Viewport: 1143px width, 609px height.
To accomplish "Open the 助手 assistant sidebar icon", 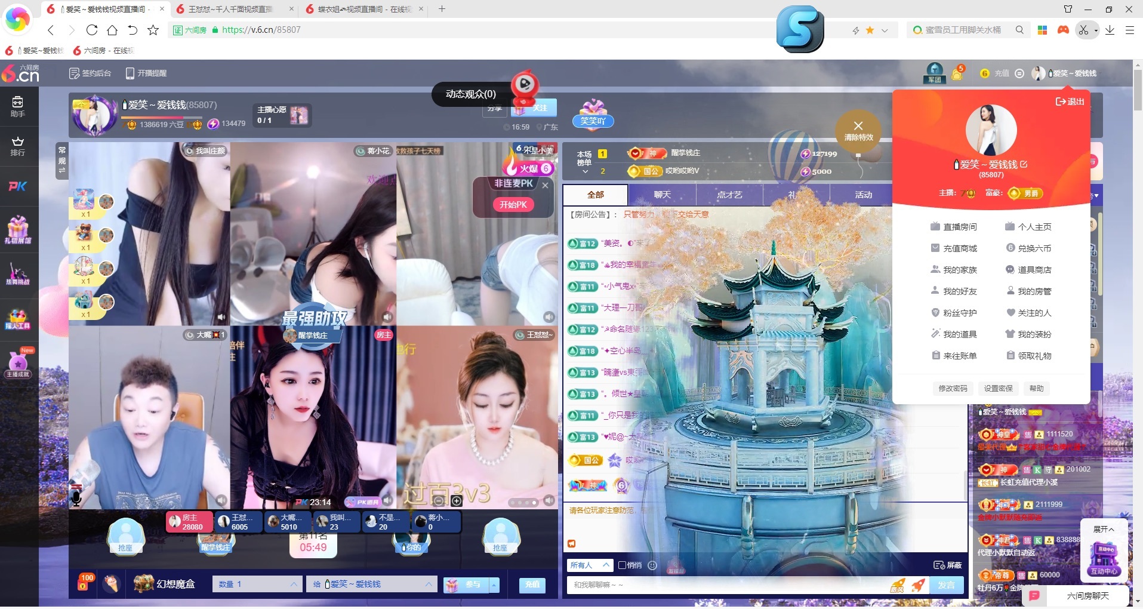I will pyautogui.click(x=18, y=106).
